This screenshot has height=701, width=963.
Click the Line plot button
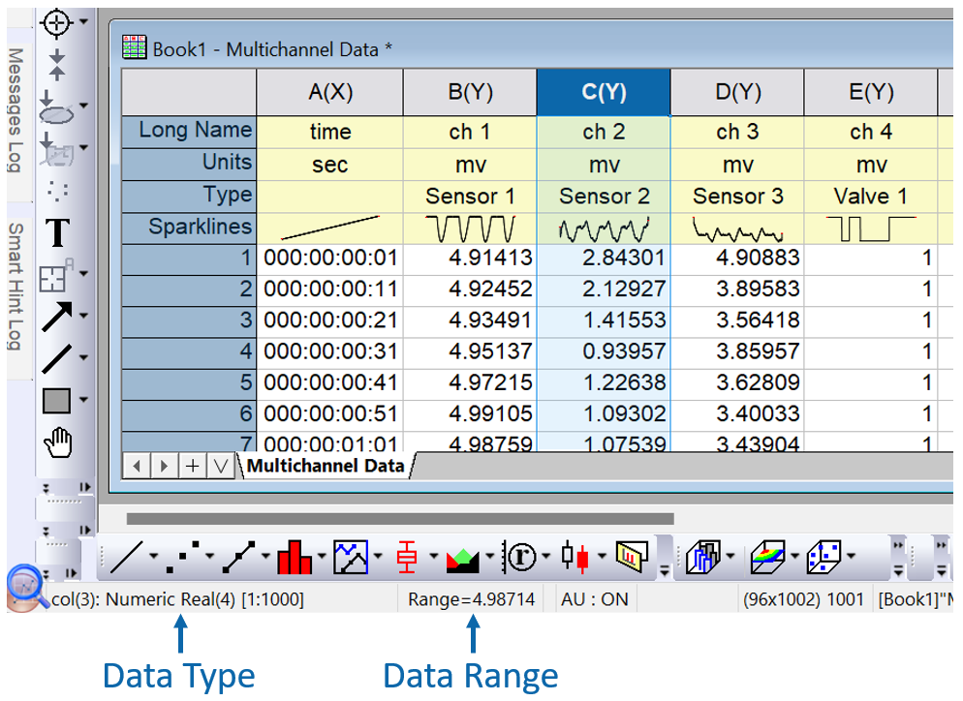[x=126, y=557]
